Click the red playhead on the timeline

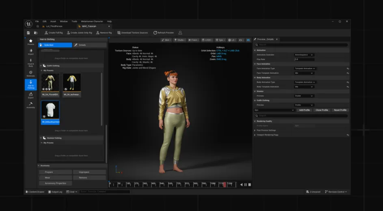[225, 185]
